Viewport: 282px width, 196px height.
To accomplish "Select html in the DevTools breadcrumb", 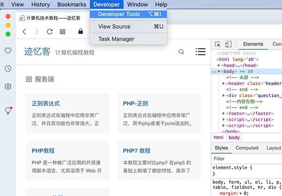I will pos(219,138).
